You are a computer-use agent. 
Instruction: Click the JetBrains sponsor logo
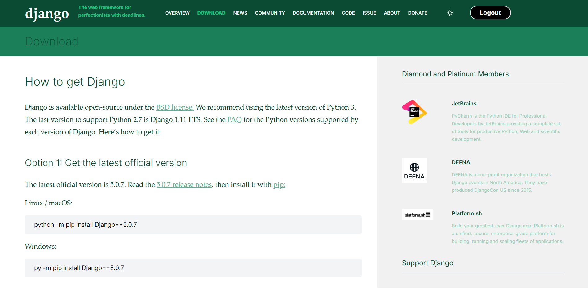click(414, 112)
